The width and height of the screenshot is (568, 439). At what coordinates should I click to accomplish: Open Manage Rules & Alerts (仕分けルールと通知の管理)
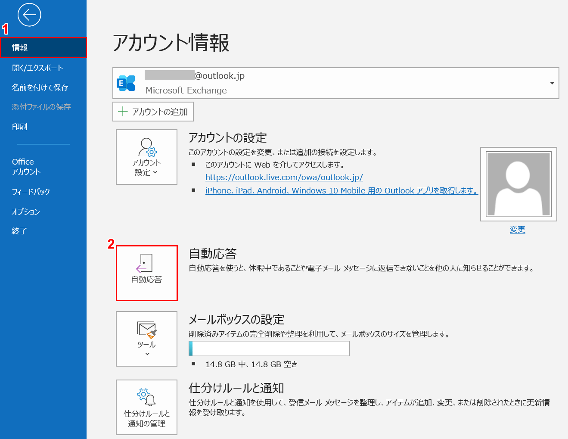tap(146, 407)
